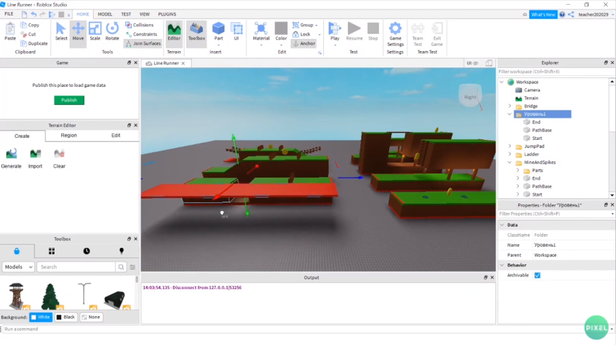Screen dimensions: 616x345
Task: Open the Models category dropdown
Action: point(18,267)
